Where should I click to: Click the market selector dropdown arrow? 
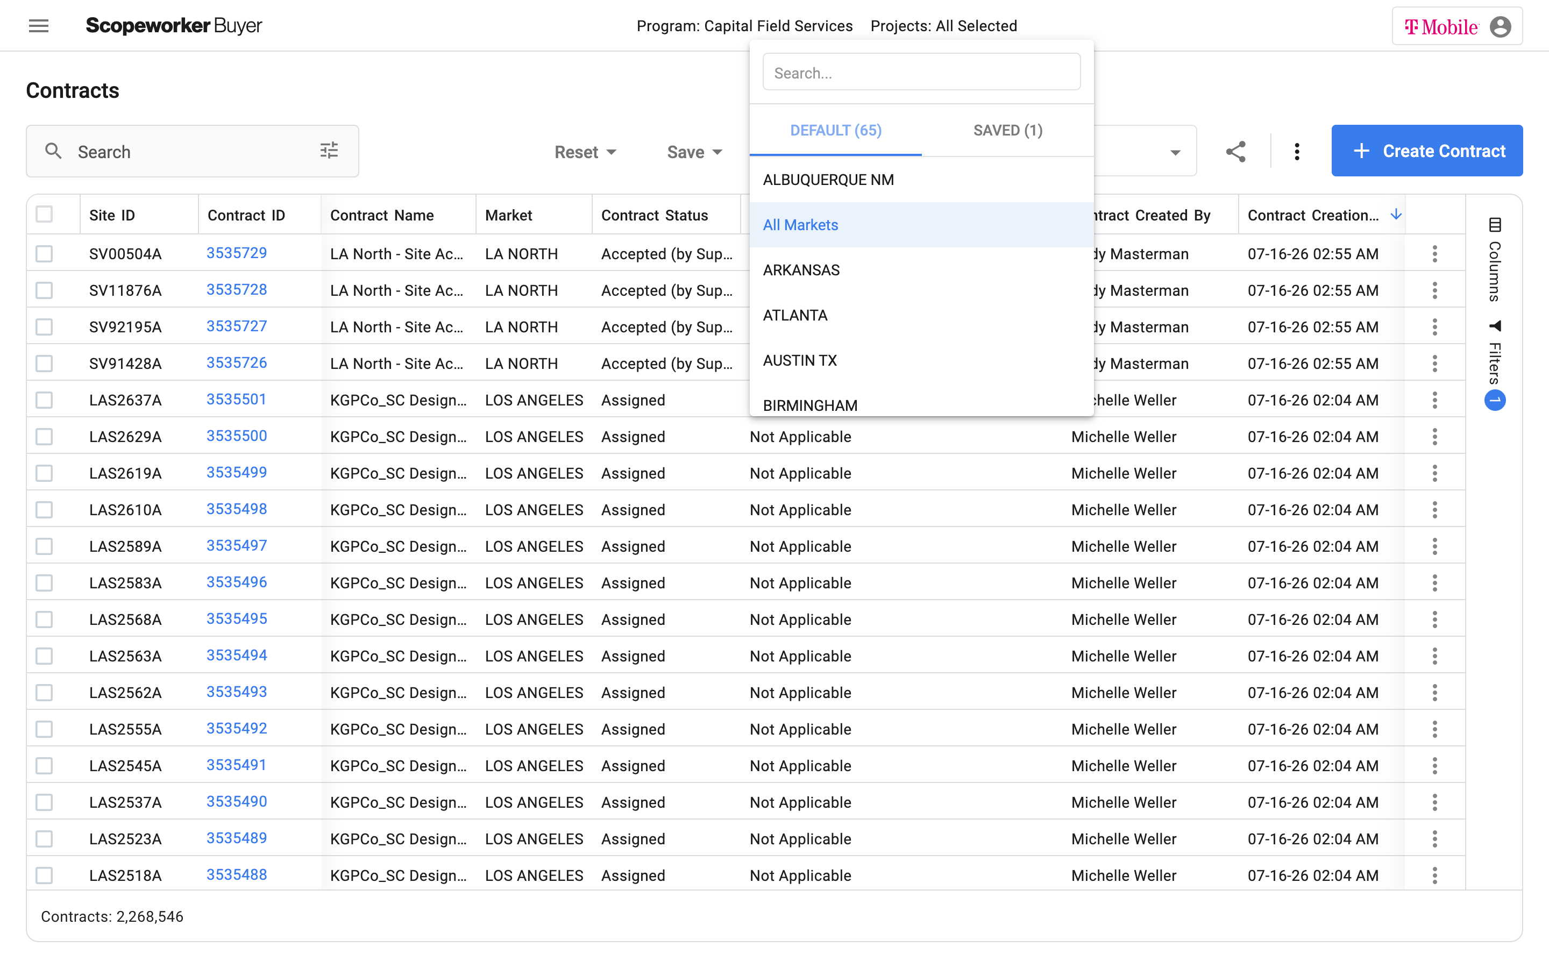(1175, 152)
